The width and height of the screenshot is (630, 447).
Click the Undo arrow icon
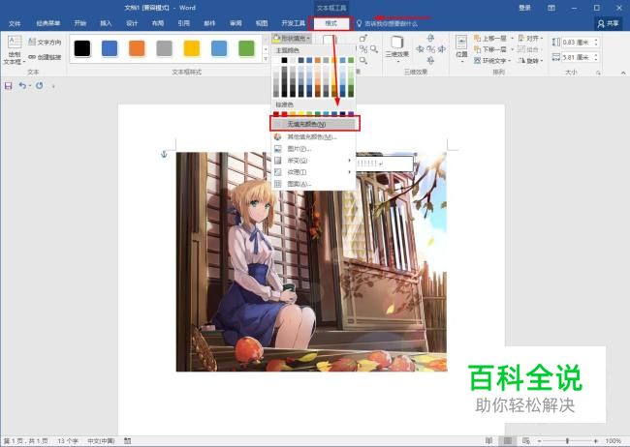(22, 85)
